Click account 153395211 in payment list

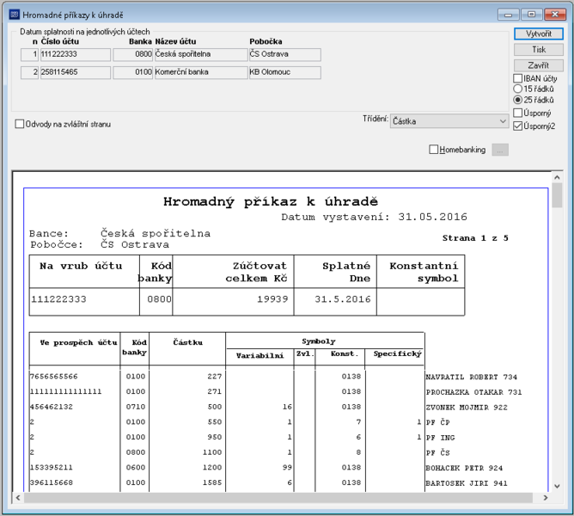(52, 467)
